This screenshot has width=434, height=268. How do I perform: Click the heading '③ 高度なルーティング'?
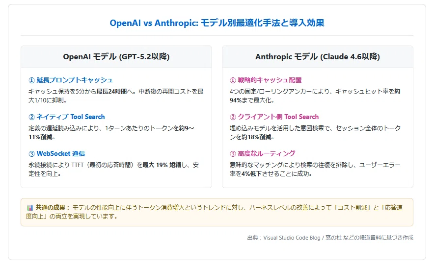click(263, 154)
